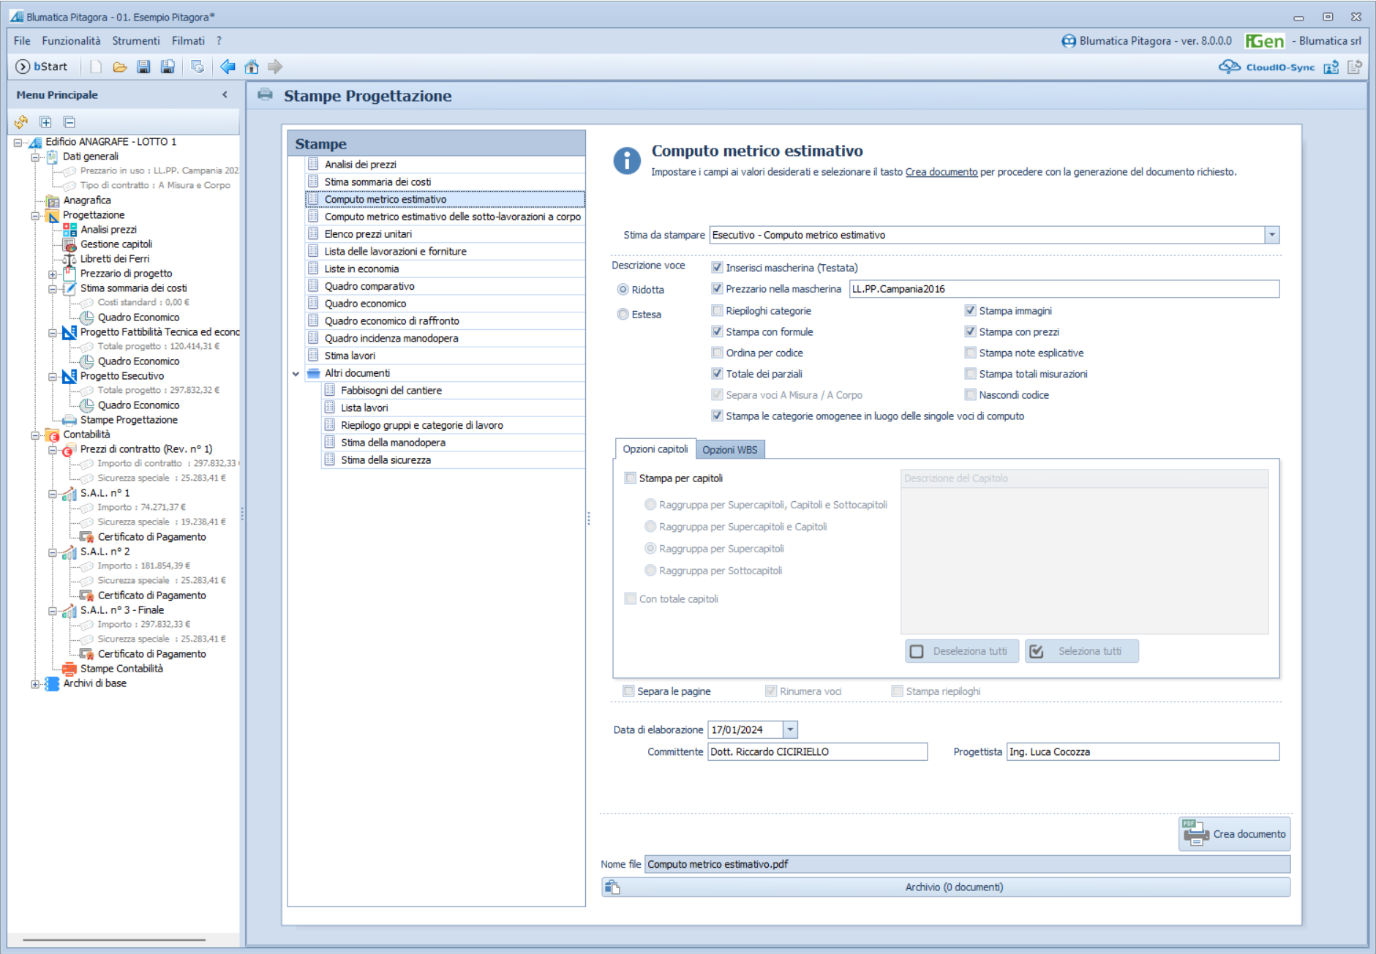This screenshot has width=1376, height=954.
Task: Open the Strumenti menu
Action: coord(136,41)
